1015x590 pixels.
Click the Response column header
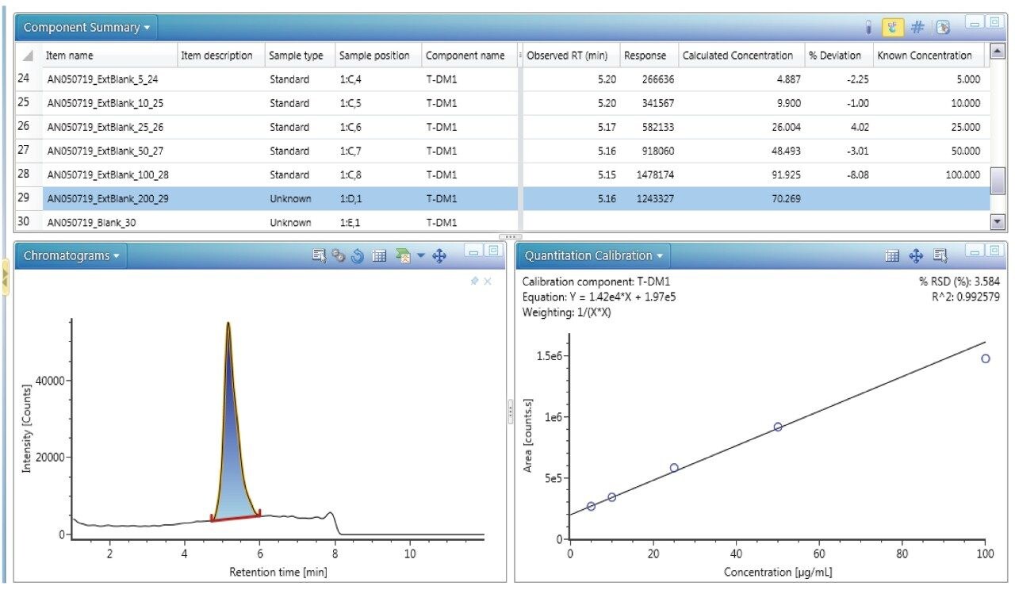point(649,56)
